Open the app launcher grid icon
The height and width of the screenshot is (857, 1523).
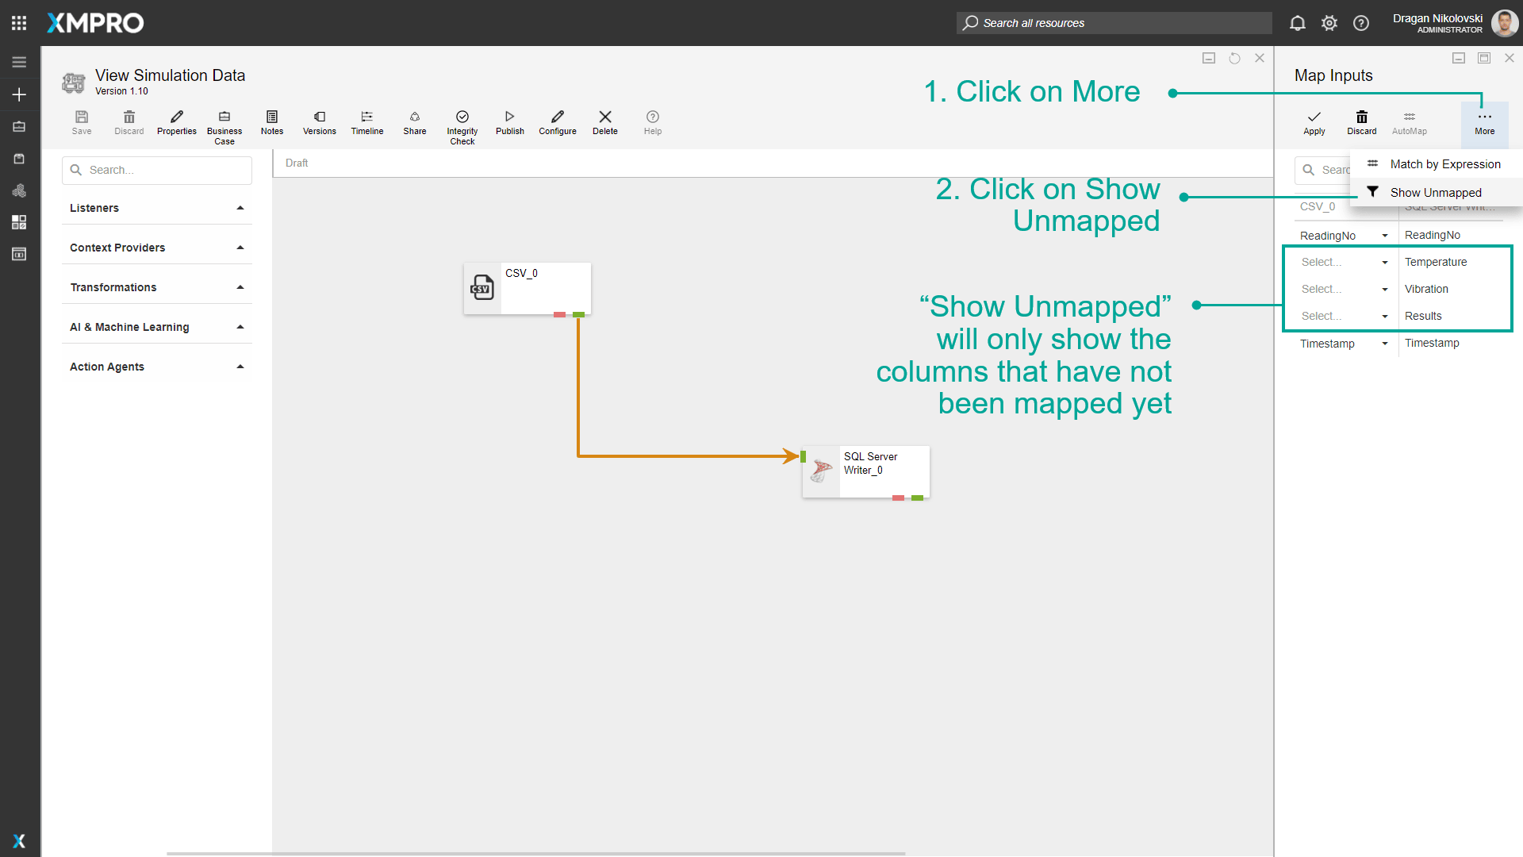pos(19,23)
